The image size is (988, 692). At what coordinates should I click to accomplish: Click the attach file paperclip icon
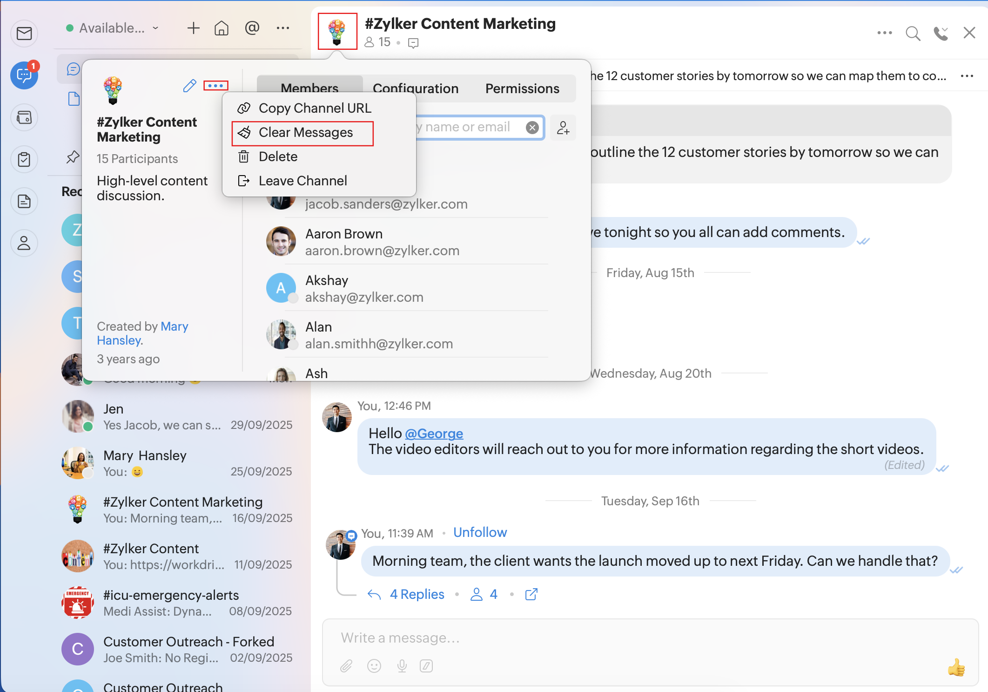[x=346, y=666]
